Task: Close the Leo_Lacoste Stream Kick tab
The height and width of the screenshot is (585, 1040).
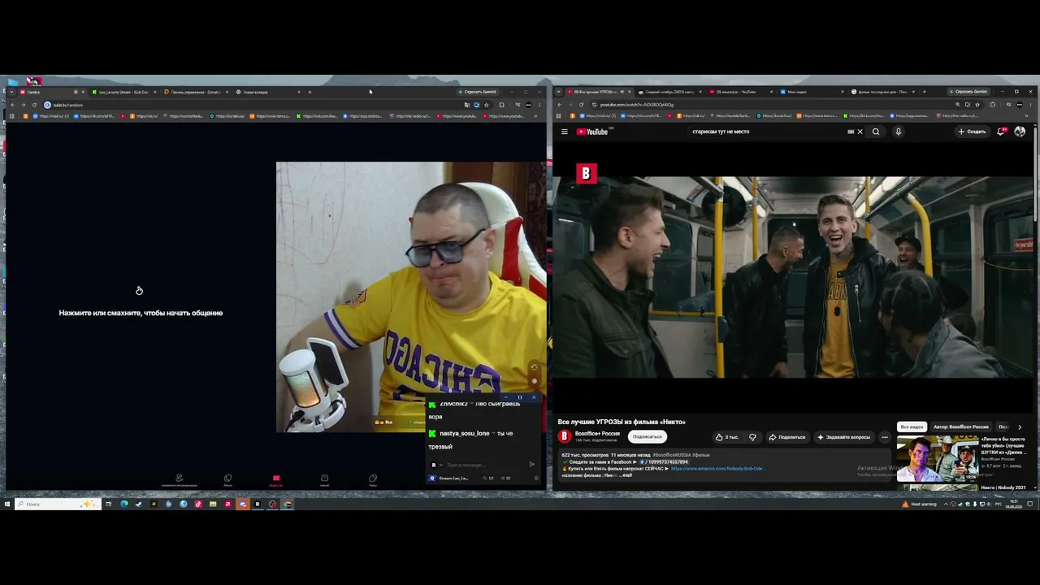Action: coord(154,92)
